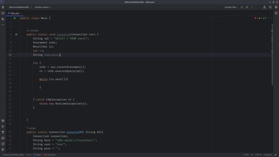
Task: Debug the current file from toolbar
Action: pos(247,7)
